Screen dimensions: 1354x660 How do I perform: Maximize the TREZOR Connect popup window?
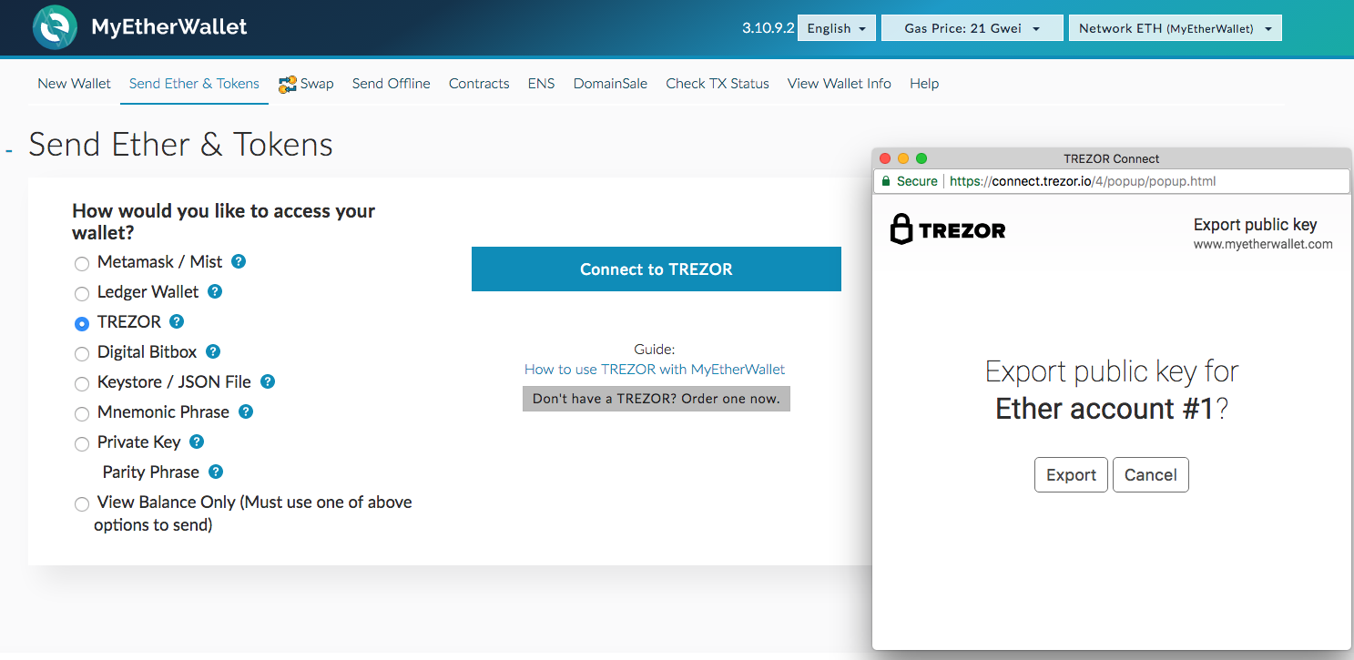(921, 158)
